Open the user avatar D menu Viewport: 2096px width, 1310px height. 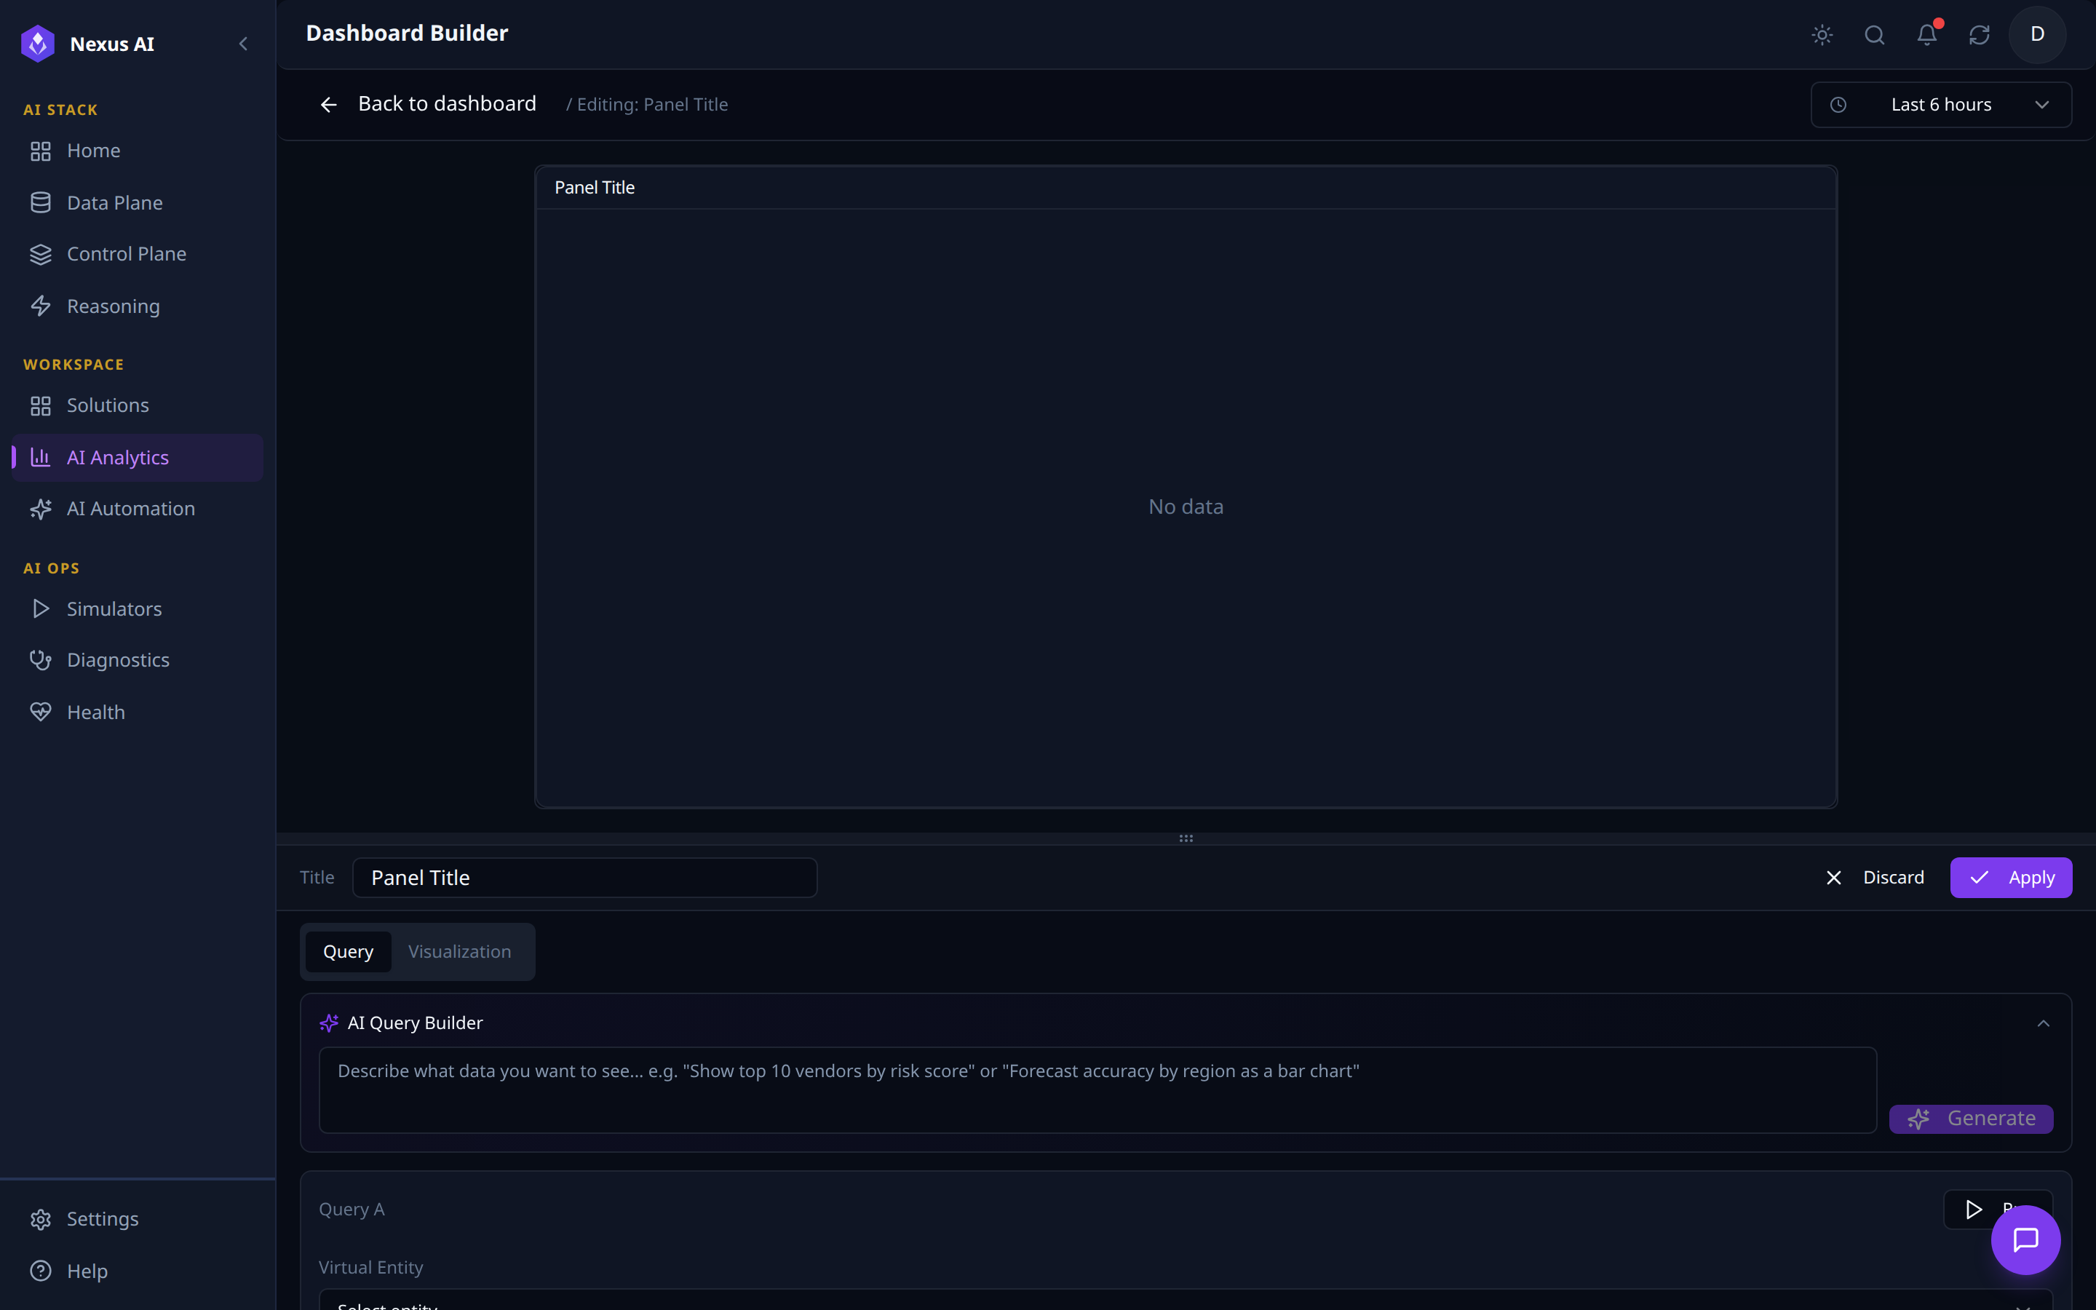click(x=2037, y=35)
